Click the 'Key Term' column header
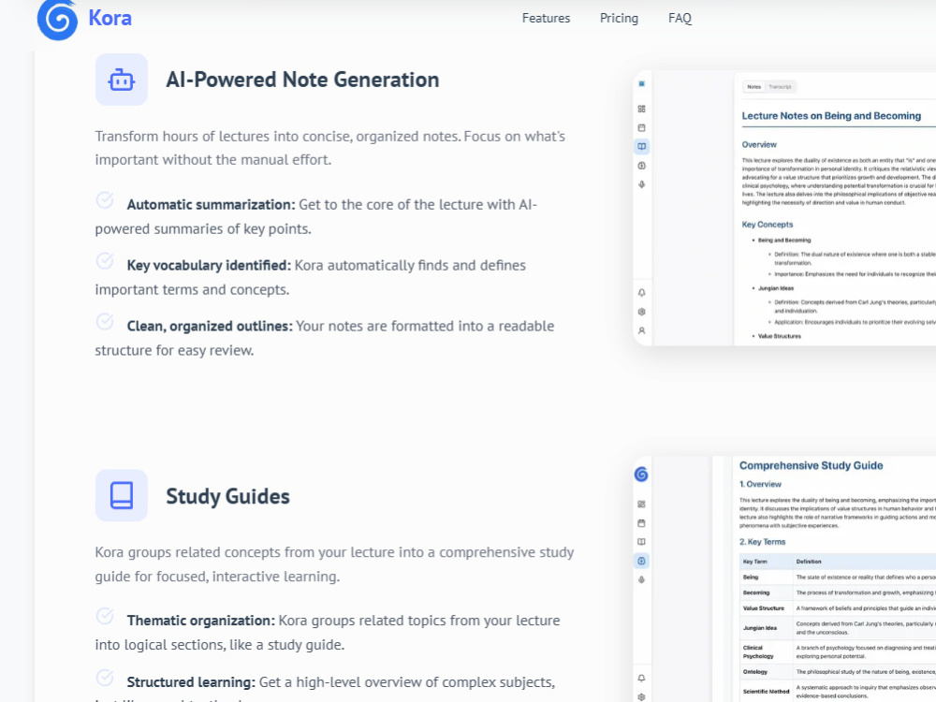 point(754,562)
